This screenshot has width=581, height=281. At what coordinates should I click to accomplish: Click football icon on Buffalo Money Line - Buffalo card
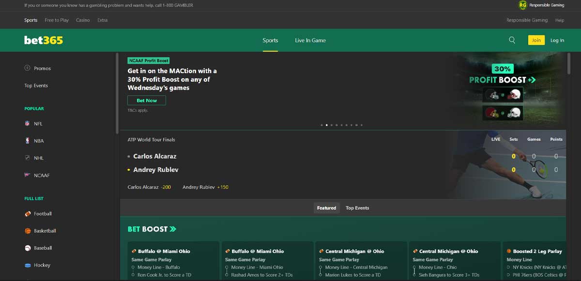pos(134,251)
